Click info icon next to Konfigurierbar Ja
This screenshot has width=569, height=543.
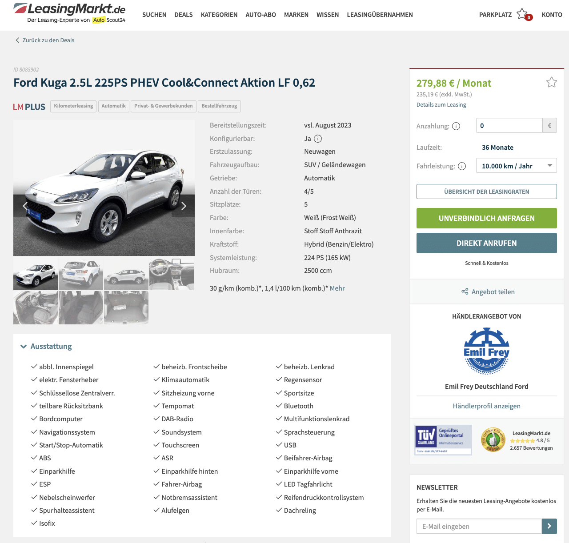(318, 139)
